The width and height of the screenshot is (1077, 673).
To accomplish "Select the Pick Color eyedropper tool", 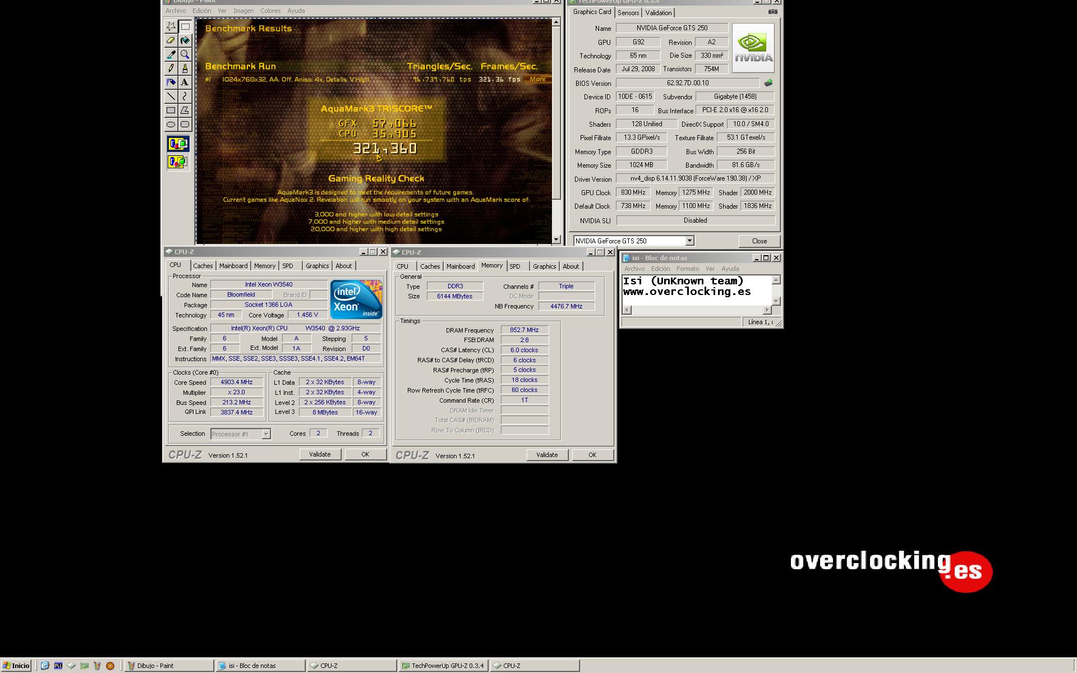I will 171,54.
